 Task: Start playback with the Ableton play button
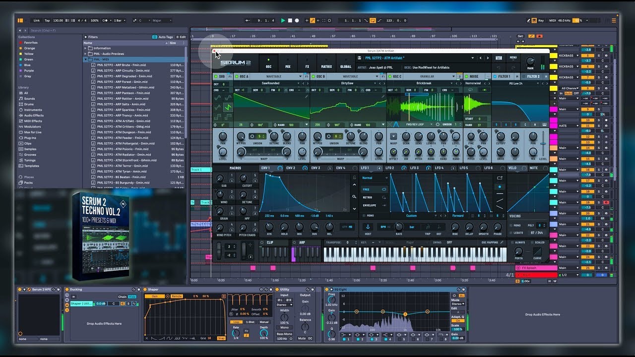283,20
